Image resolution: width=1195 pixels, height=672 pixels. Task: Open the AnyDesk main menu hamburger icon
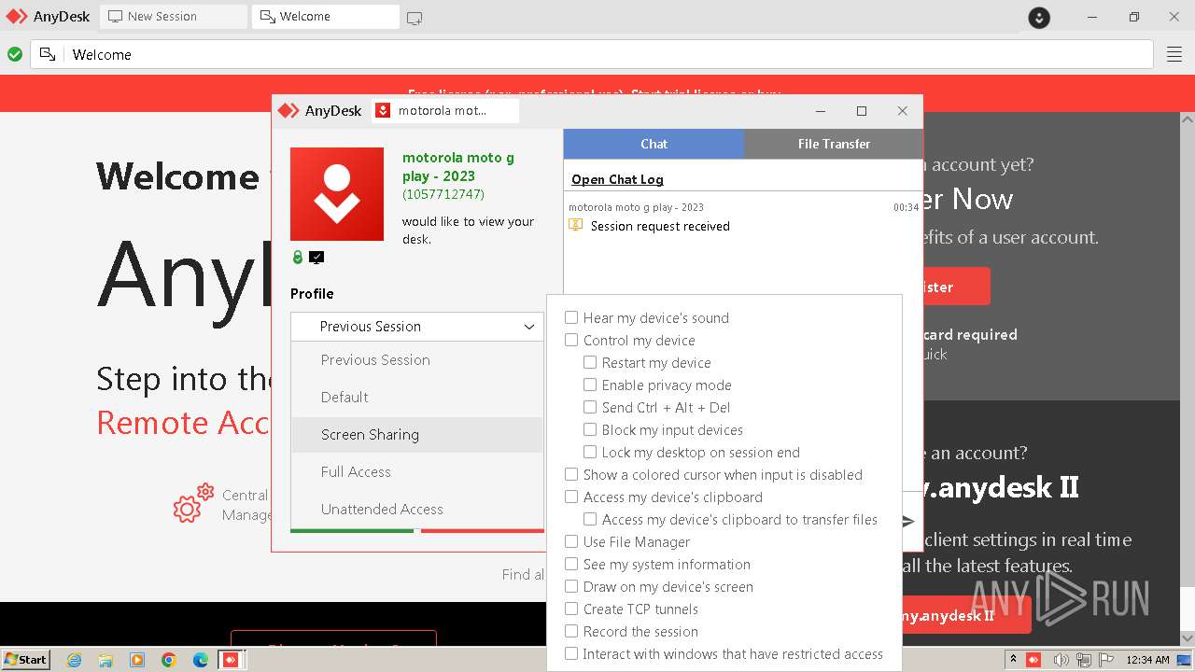1174,55
